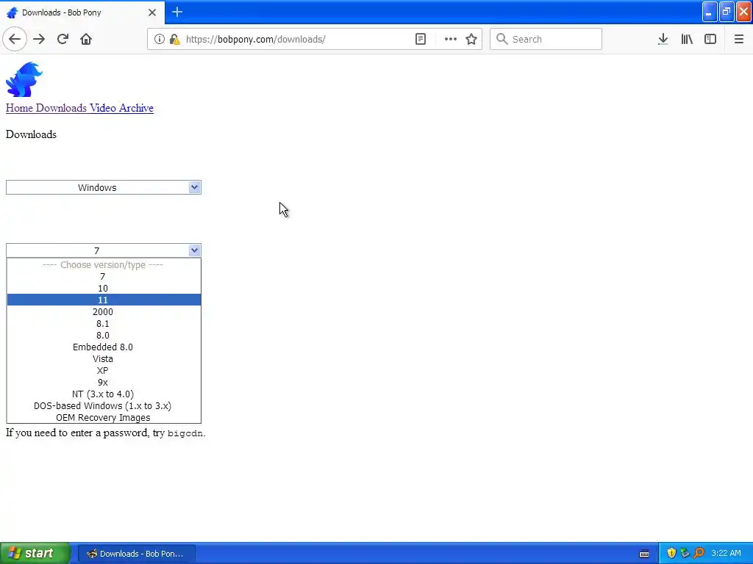Choose version 10 from list
753x564 pixels.
(103, 288)
